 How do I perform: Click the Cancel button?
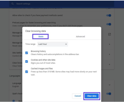tap(78, 96)
